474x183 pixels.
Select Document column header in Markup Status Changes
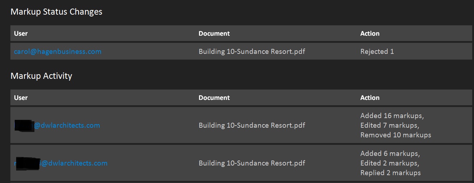tap(214, 34)
